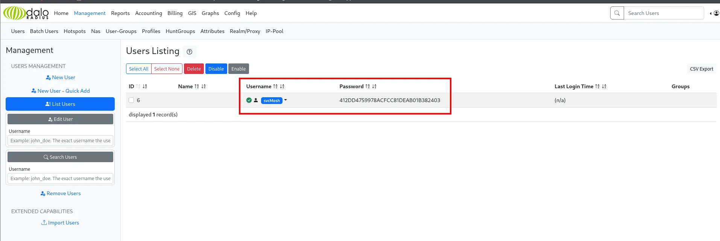
Task: Open the Billing menu
Action: pyautogui.click(x=175, y=13)
